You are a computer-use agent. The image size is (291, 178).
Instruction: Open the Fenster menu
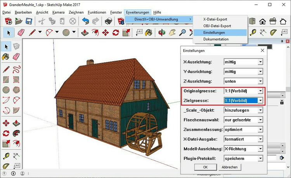[x=116, y=12]
